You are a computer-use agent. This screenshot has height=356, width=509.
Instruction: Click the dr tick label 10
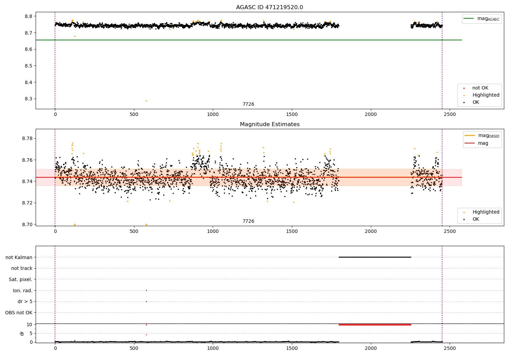click(30, 324)
